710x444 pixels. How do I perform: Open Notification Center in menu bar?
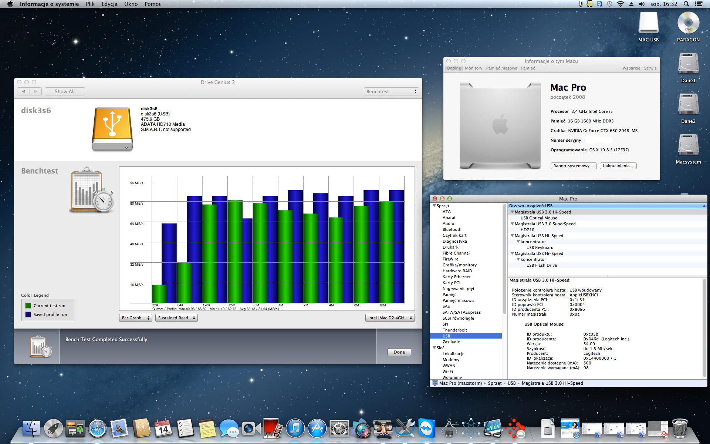[699, 4]
